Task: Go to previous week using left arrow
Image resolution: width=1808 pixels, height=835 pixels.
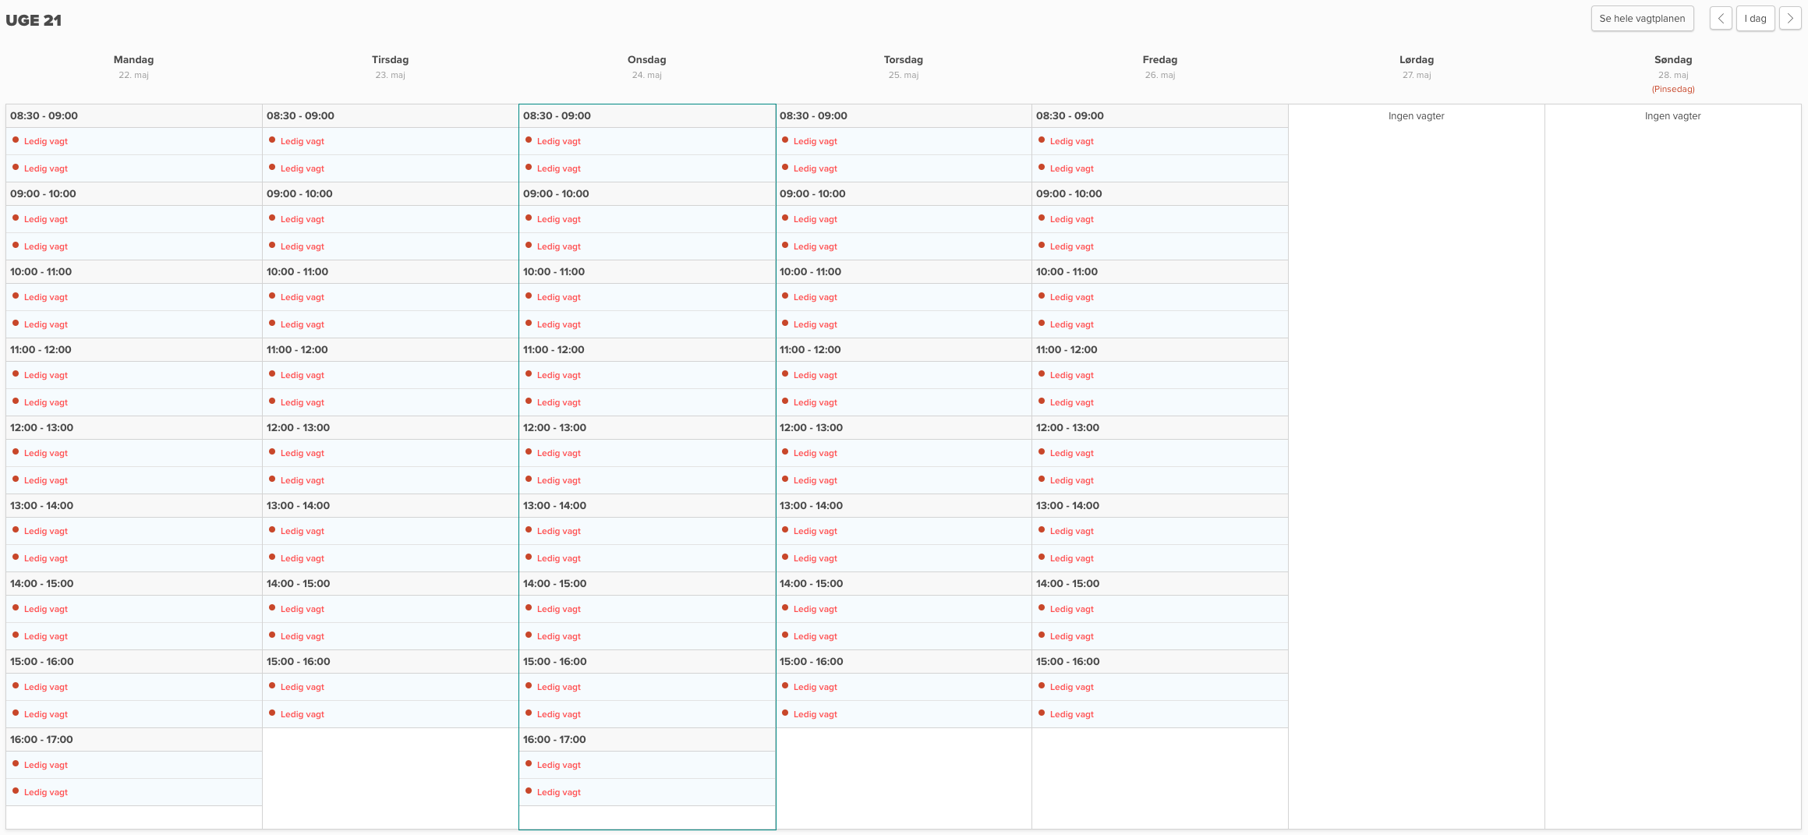Action: pyautogui.click(x=1720, y=19)
